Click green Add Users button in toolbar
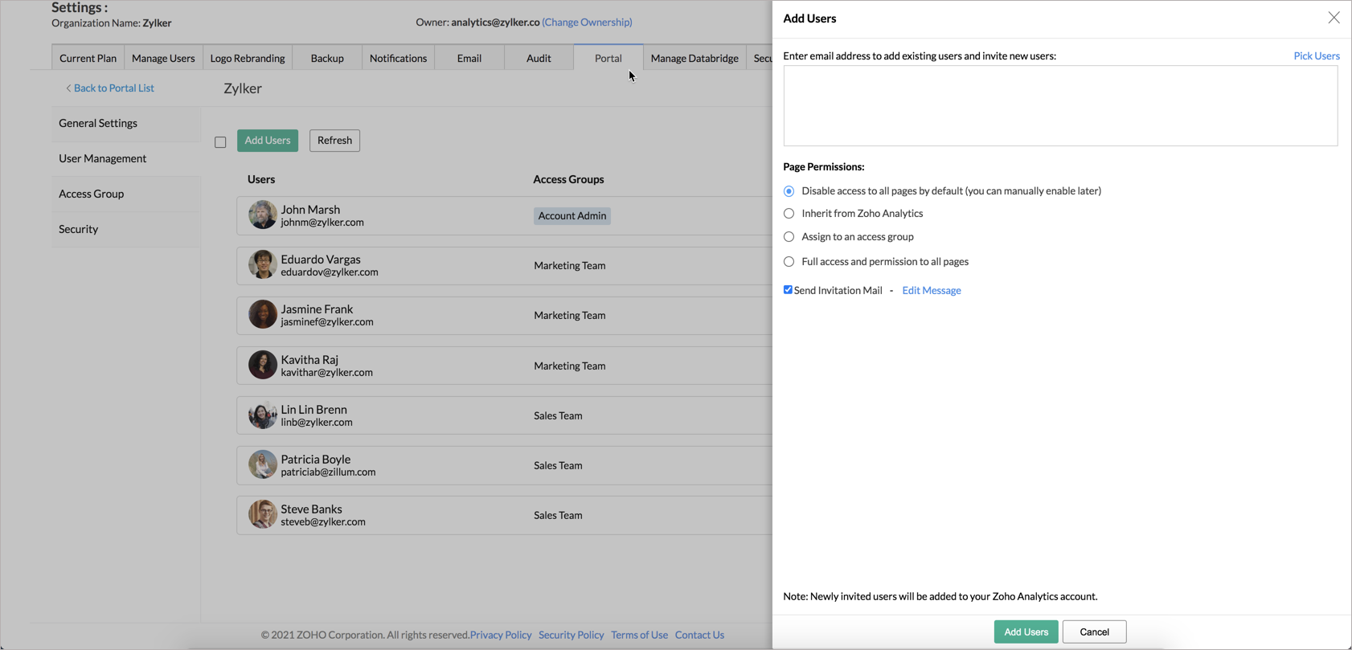Viewport: 1352px width, 650px height. point(268,141)
